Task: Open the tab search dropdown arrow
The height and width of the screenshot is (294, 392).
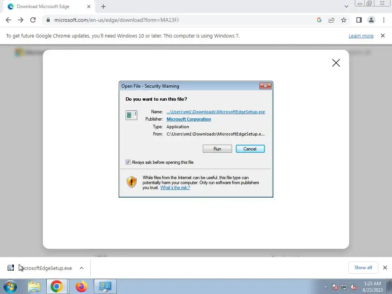Action: pyautogui.click(x=346, y=7)
